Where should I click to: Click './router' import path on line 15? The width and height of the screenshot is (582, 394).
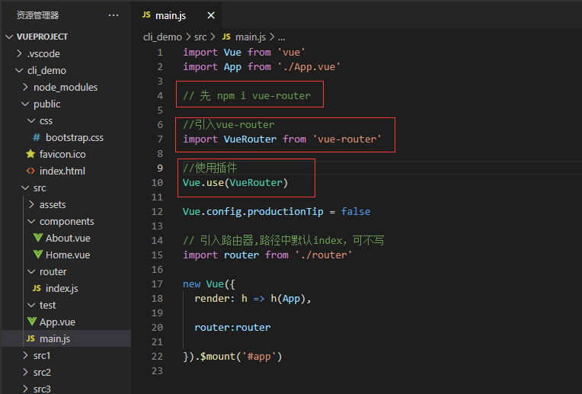click(x=323, y=255)
